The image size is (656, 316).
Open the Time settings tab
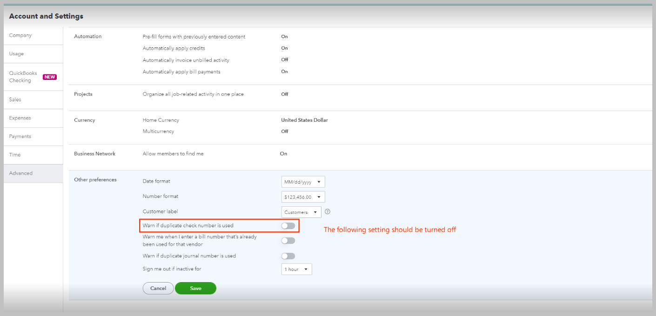click(x=33, y=155)
